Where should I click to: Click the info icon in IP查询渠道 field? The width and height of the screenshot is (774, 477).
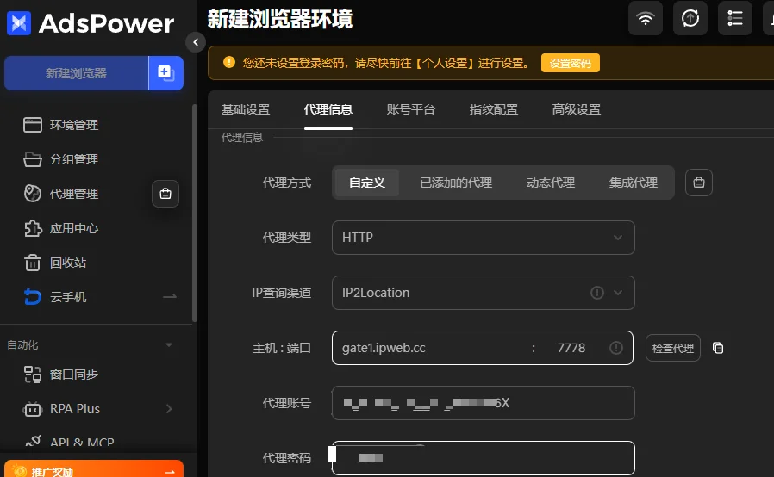click(x=597, y=293)
